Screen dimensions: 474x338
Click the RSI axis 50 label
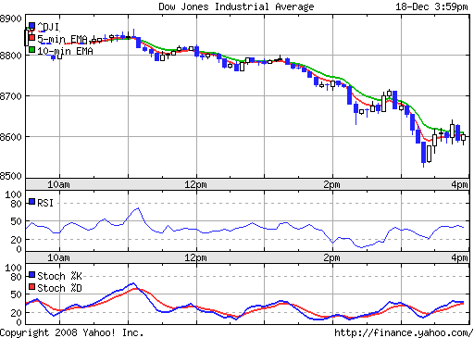[16, 221]
